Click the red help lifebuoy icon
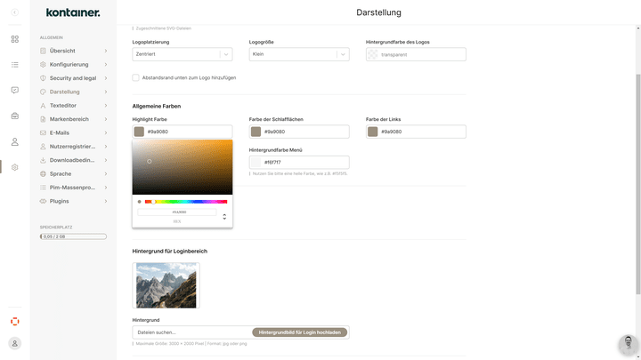The image size is (641, 360). click(14, 321)
